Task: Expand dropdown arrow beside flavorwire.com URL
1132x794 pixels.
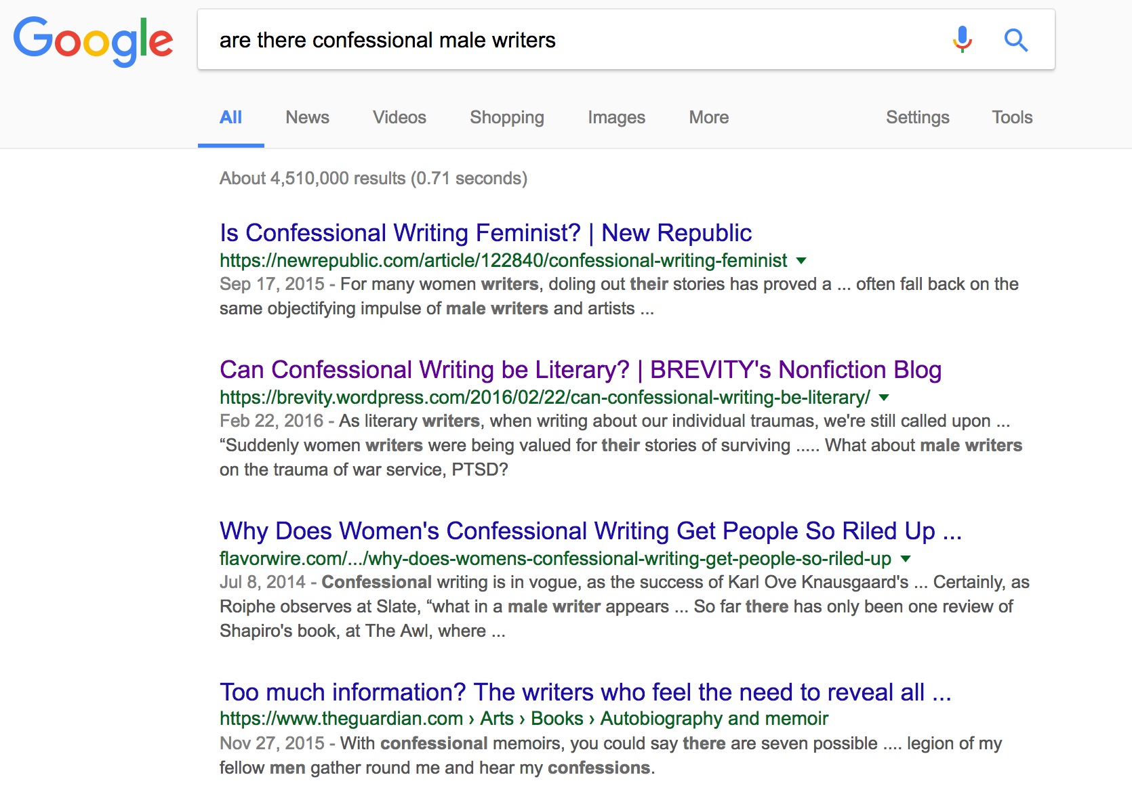Action: pos(906,559)
